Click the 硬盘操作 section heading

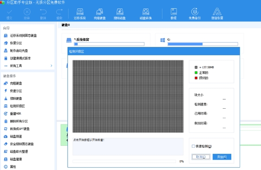(x=10, y=76)
